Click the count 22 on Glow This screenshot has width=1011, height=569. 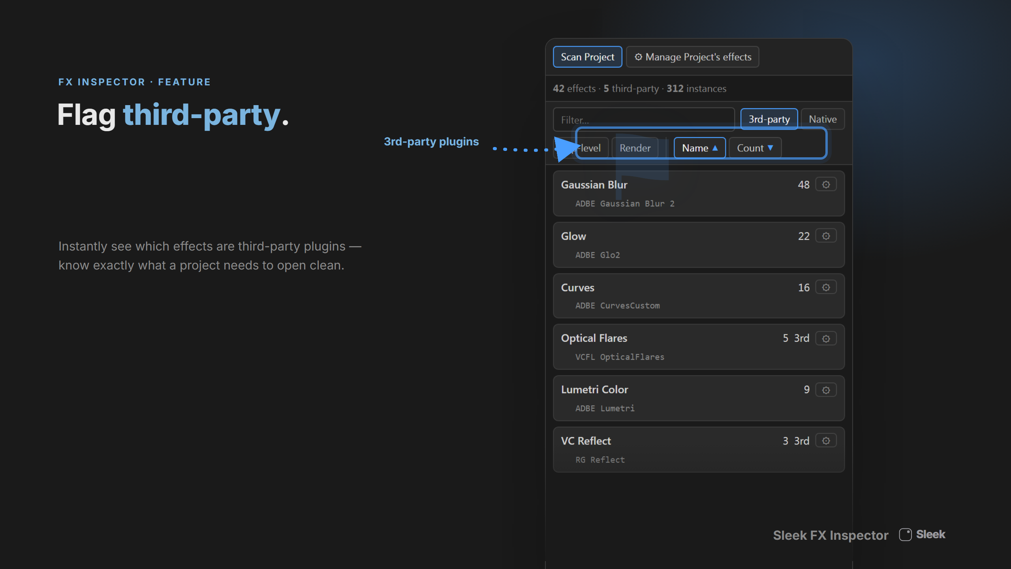coord(803,236)
